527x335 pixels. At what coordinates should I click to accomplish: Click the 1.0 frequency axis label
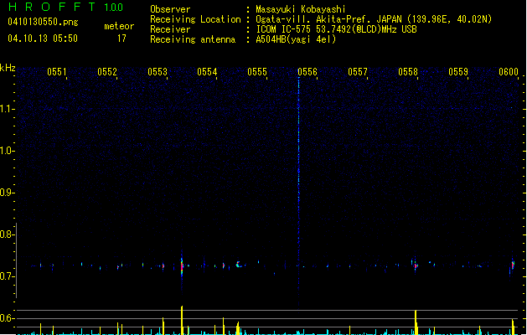pyautogui.click(x=7, y=151)
